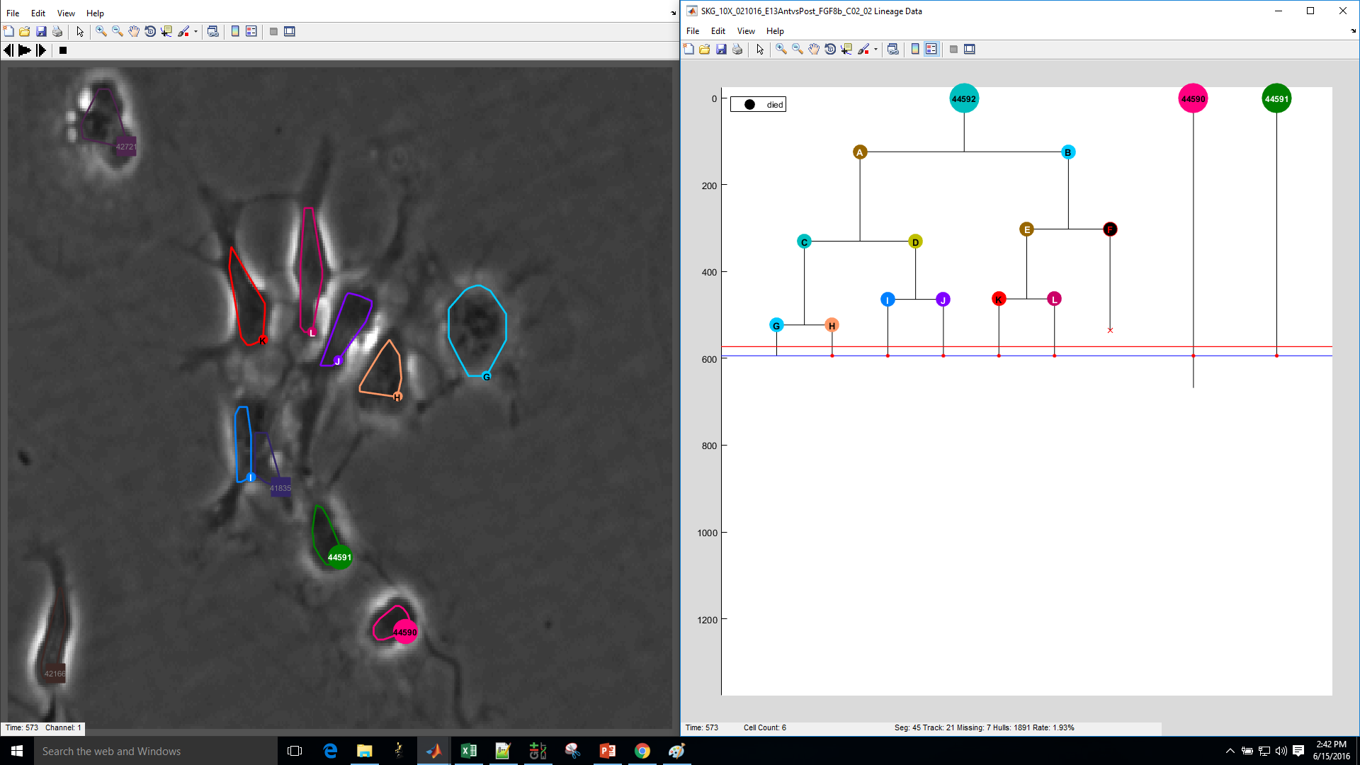Click New Figure icon in Lineage Data window

(x=688, y=49)
